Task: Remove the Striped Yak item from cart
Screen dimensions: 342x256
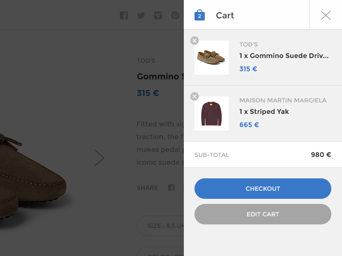Action: tap(195, 96)
